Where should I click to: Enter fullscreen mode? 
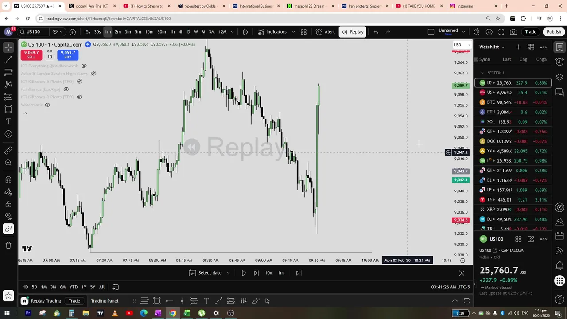(x=501, y=32)
